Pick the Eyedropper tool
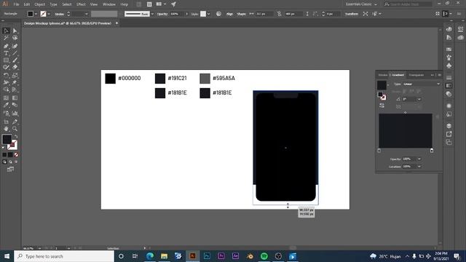466x262 pixels. coord(6,105)
